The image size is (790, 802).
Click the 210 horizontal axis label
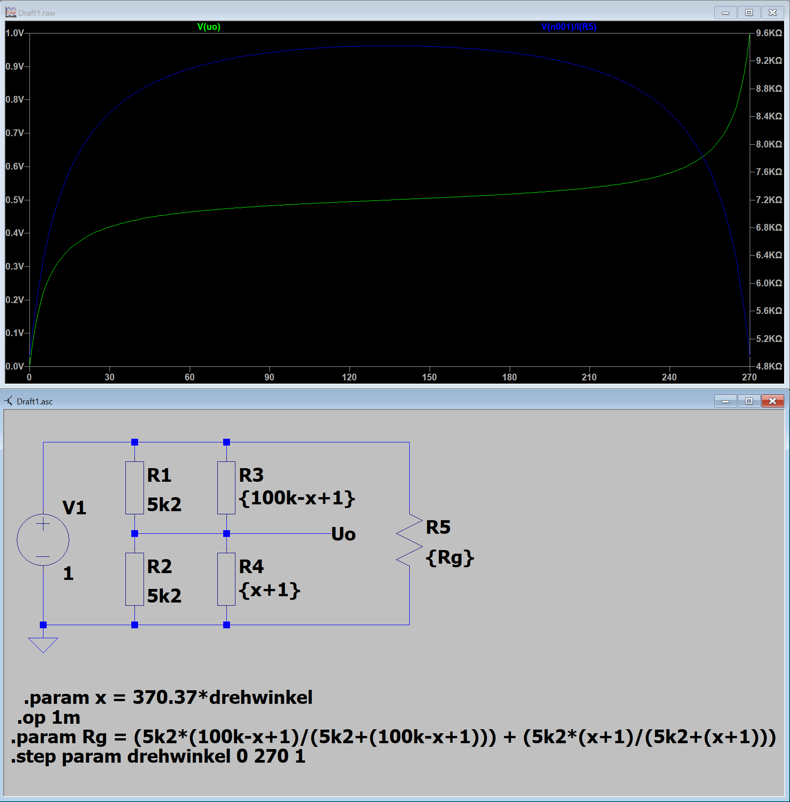point(589,377)
